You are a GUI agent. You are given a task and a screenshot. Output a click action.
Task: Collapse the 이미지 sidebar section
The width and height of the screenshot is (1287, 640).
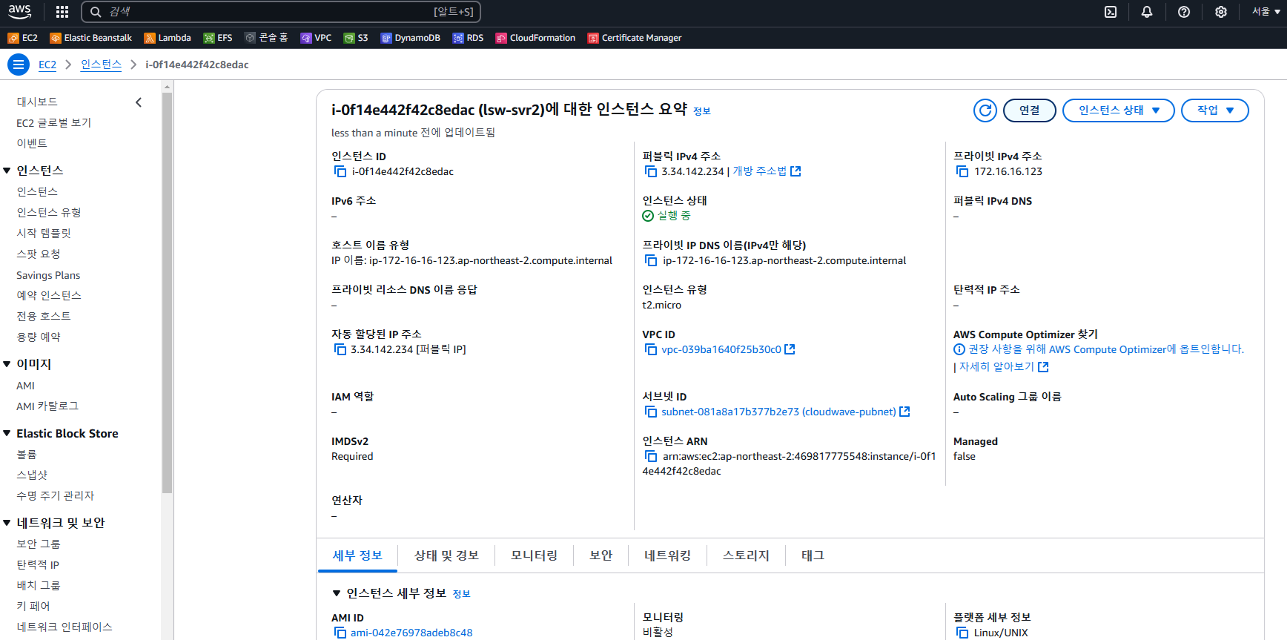[x=7, y=364]
